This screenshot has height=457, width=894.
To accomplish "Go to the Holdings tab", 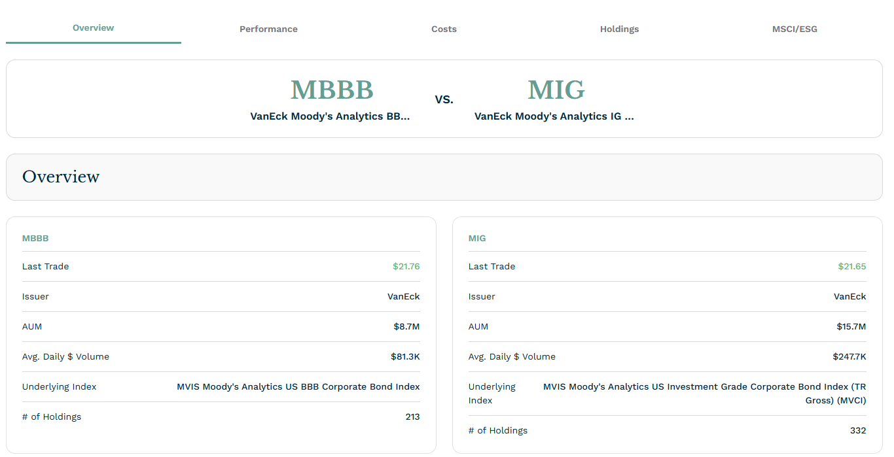I will (x=619, y=29).
